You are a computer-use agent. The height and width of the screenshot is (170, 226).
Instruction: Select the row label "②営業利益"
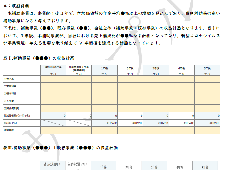(10, 86)
